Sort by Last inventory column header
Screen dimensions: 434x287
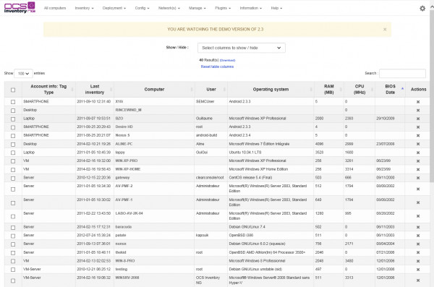95,89
